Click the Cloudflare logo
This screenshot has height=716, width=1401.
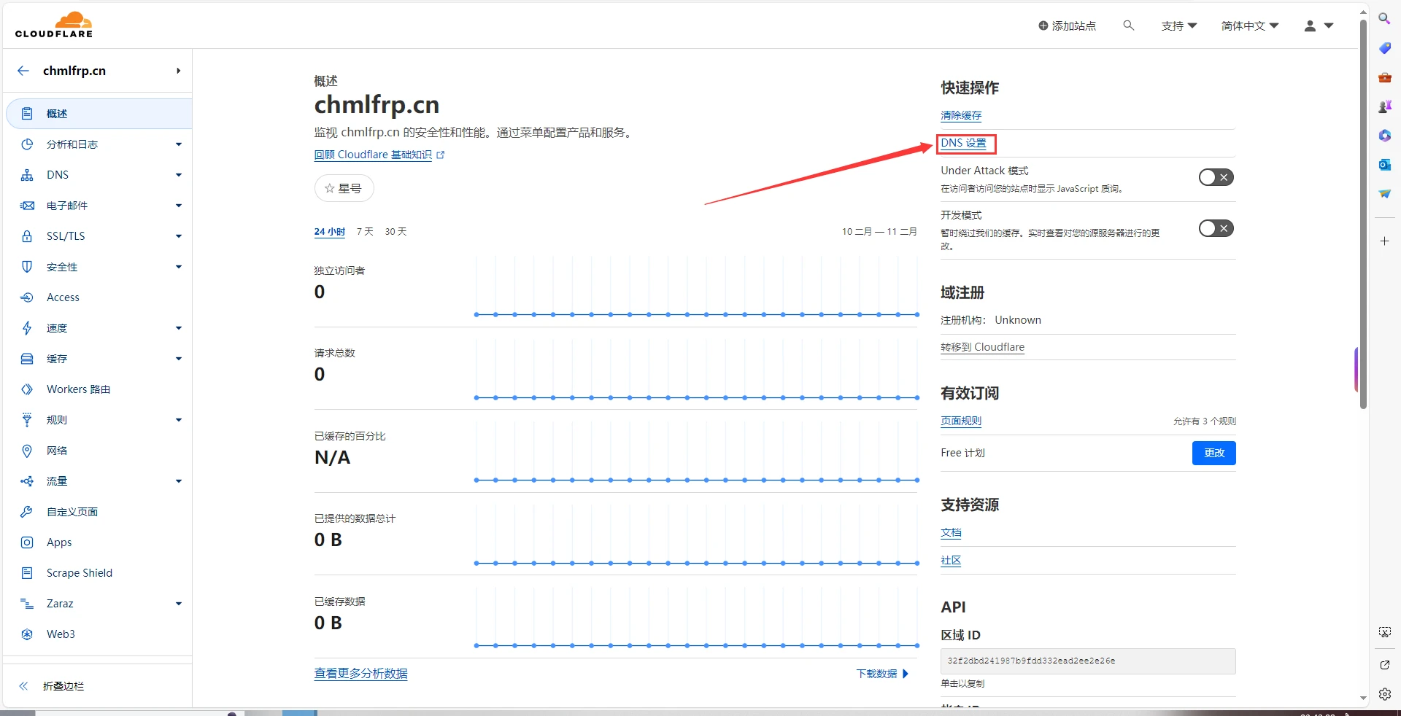coord(53,24)
